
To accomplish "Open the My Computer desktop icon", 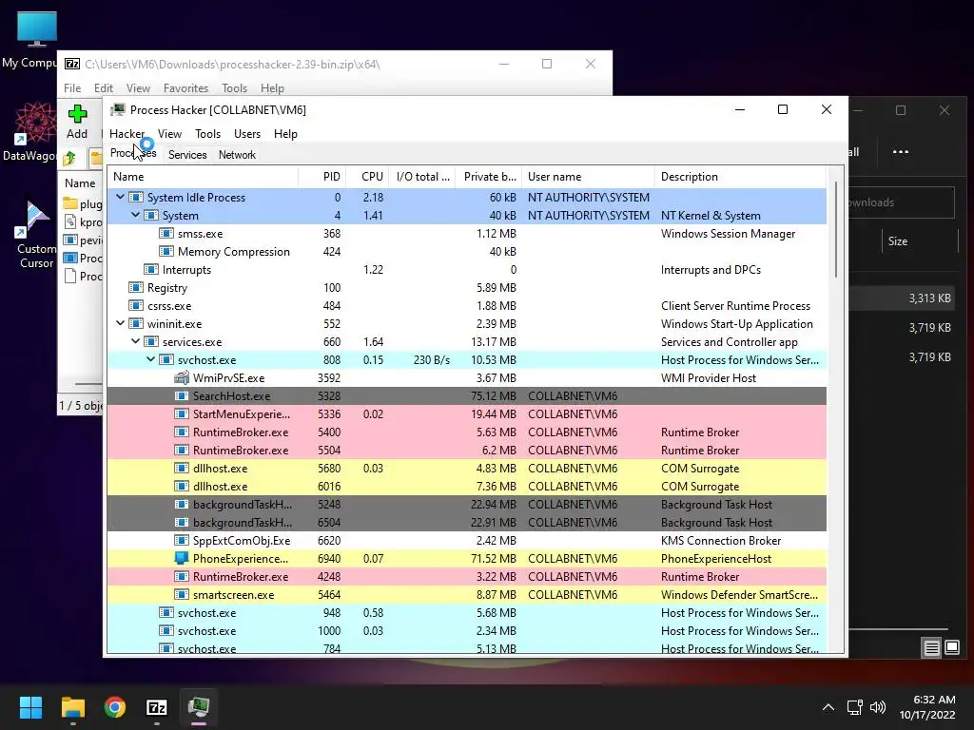I will pyautogui.click(x=36, y=29).
